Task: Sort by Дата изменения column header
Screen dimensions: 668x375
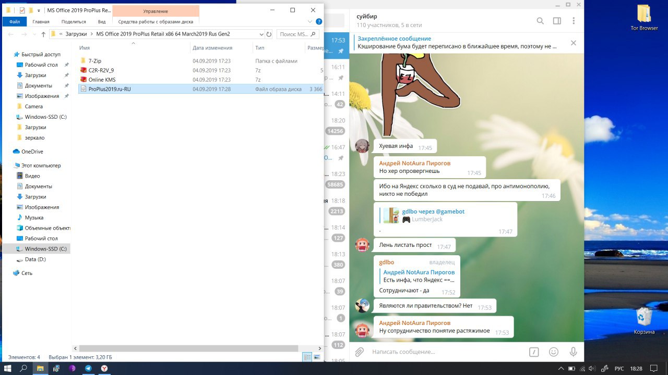Action: 212,48
